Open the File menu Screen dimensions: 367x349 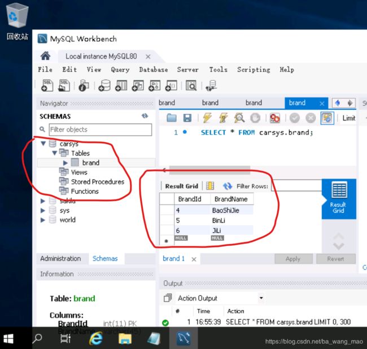click(45, 70)
